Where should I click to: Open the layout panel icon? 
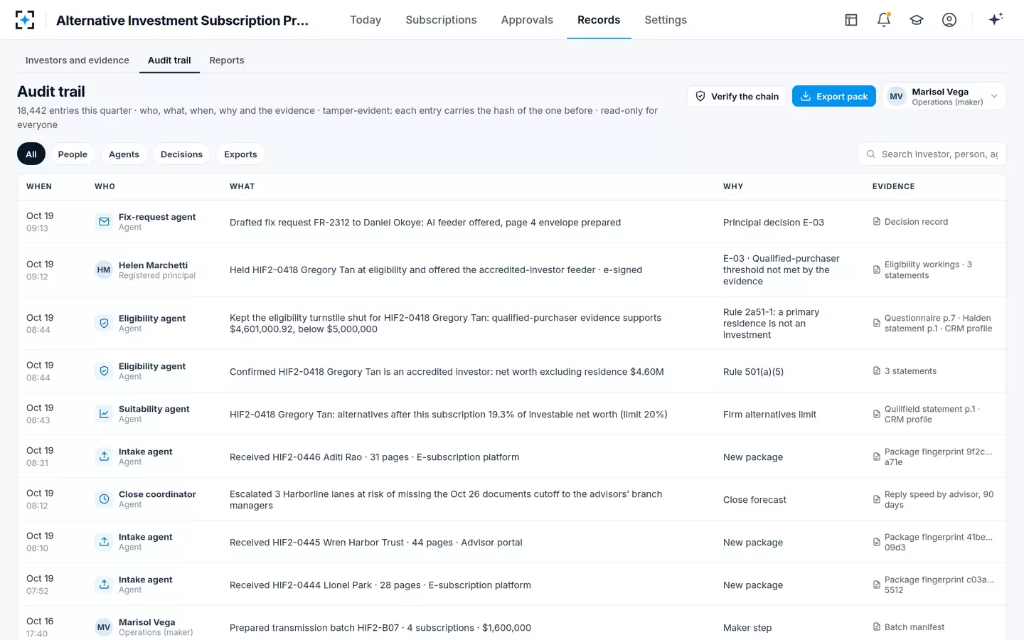point(851,20)
